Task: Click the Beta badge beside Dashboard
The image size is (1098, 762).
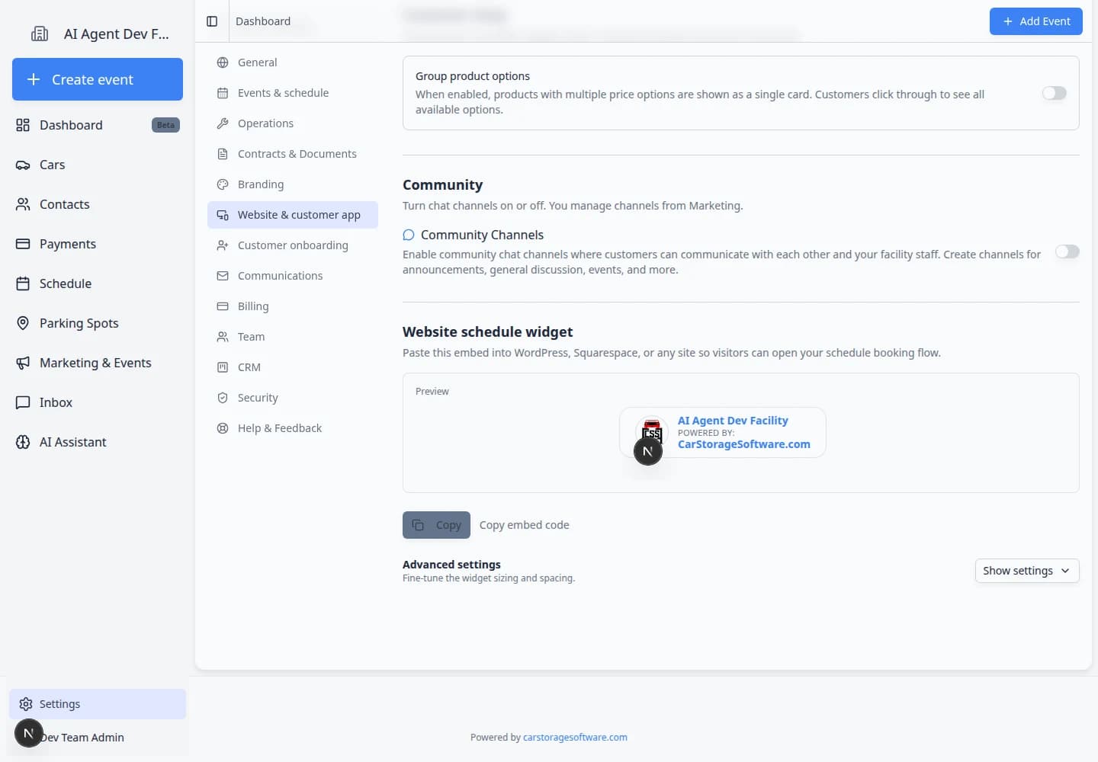Action: pos(165,125)
